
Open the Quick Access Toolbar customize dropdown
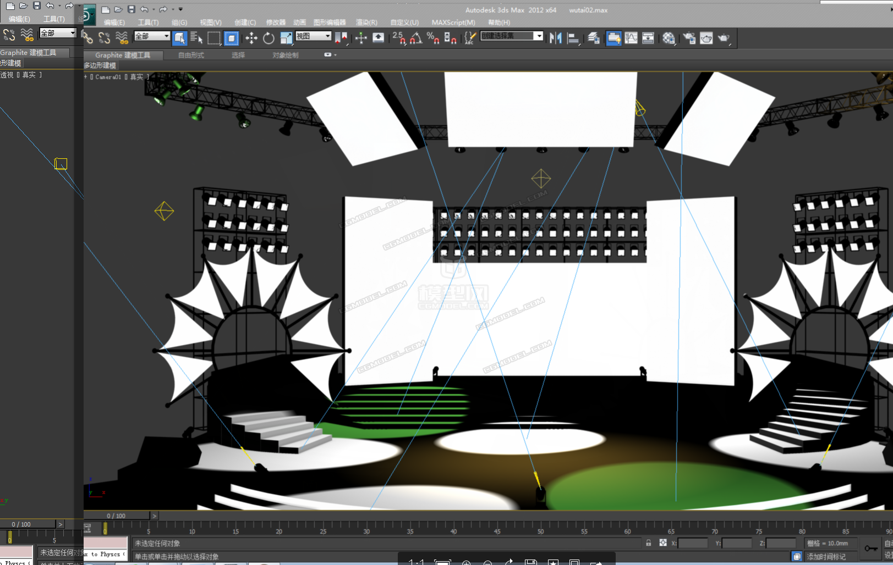pos(180,9)
